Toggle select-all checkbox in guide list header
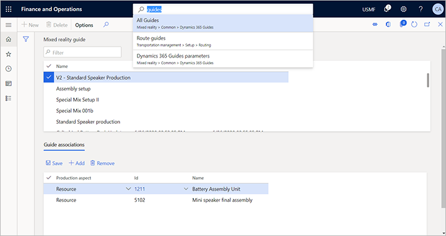This screenshot has width=446, height=236. coord(49,66)
